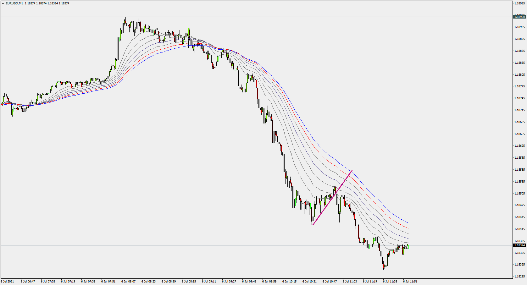Click the current price tag 1.18374
Screen dimensions: 527x285
click(x=519, y=245)
